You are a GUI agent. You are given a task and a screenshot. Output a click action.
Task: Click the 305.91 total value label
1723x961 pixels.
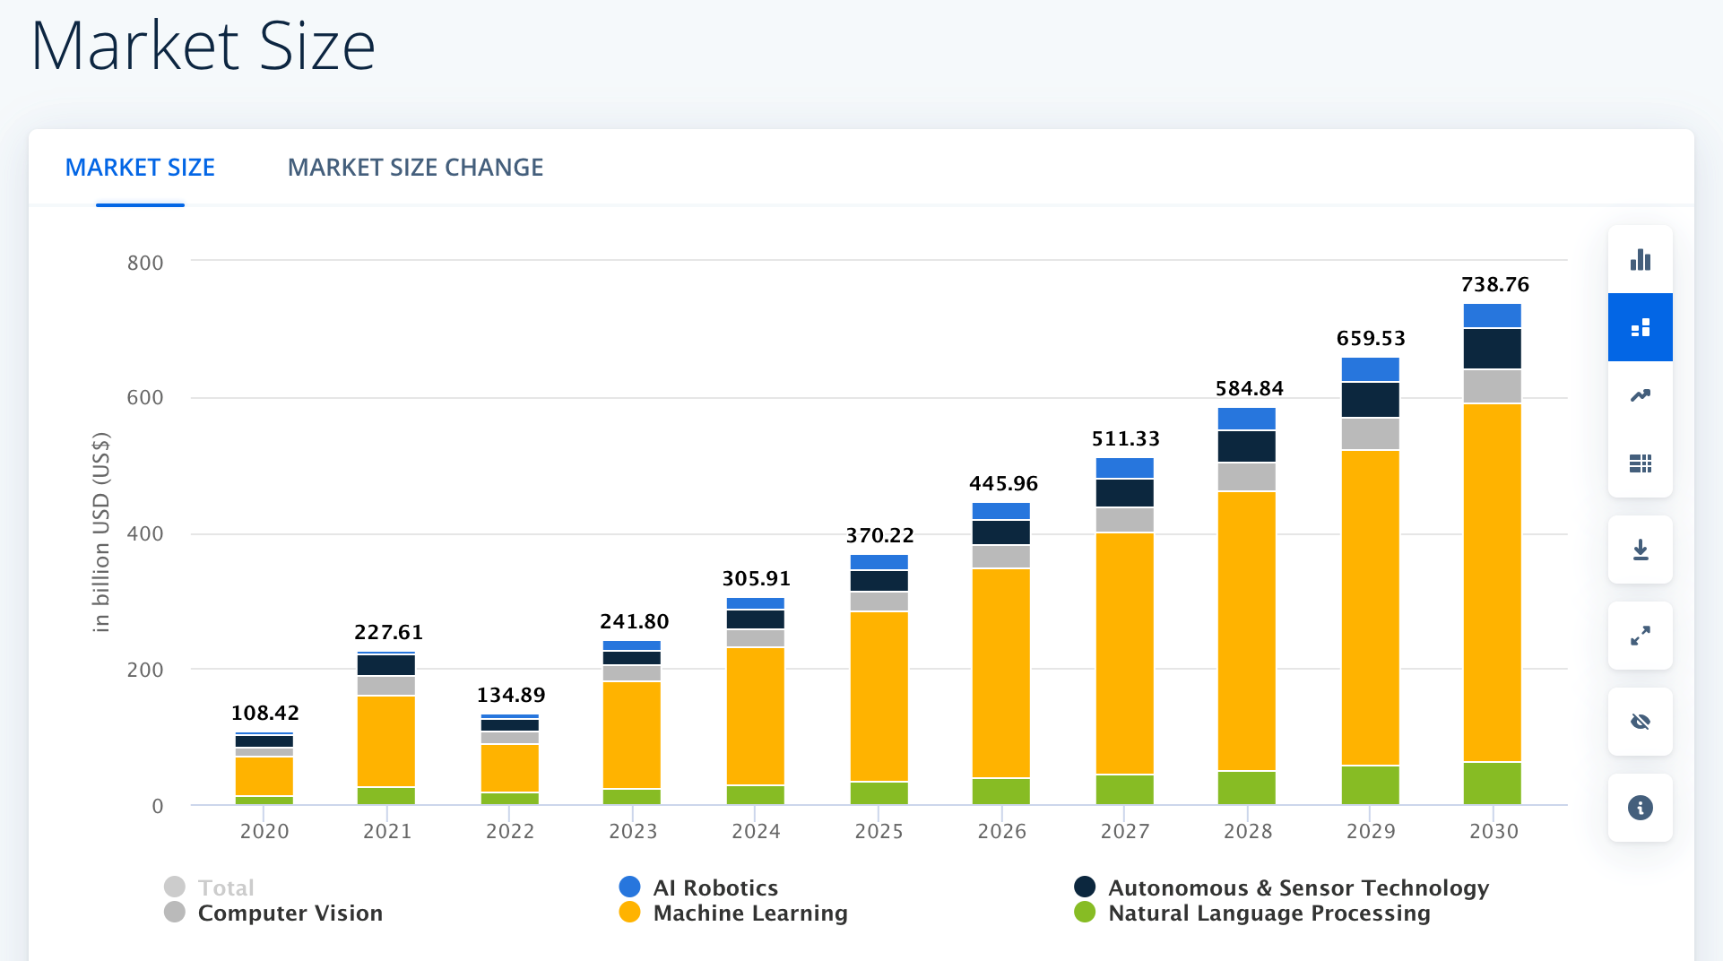click(x=756, y=578)
